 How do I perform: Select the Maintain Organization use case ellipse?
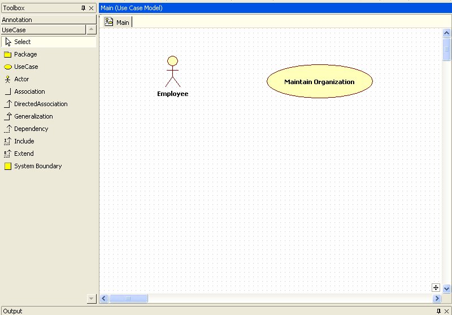click(320, 81)
